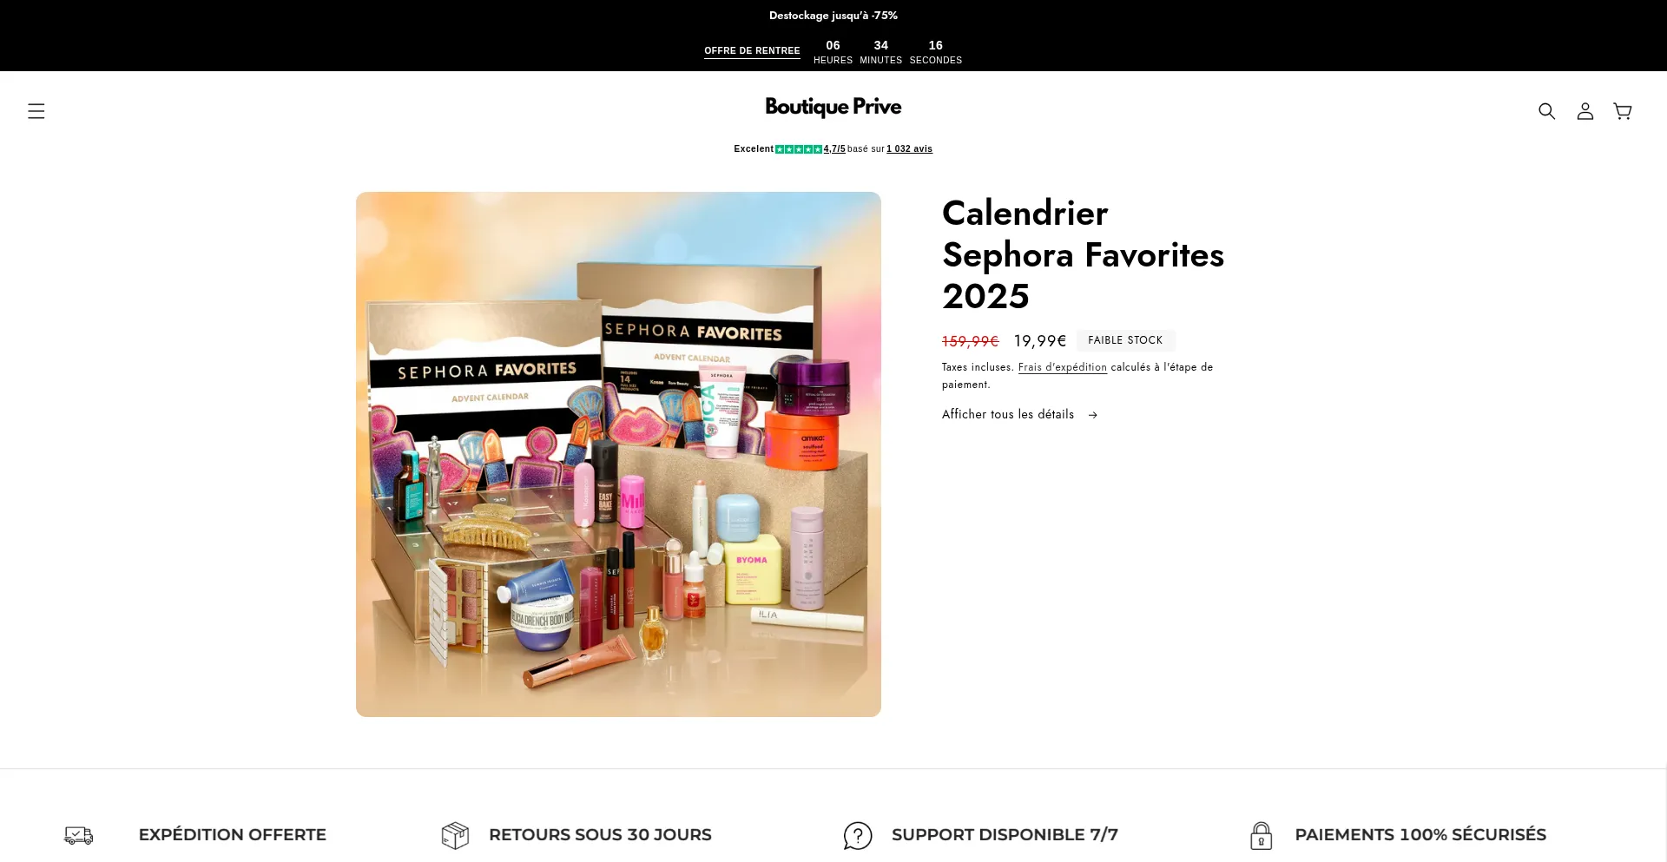Follow the Frais d'expédition link
This screenshot has height=862, width=1667.
coord(1063,367)
